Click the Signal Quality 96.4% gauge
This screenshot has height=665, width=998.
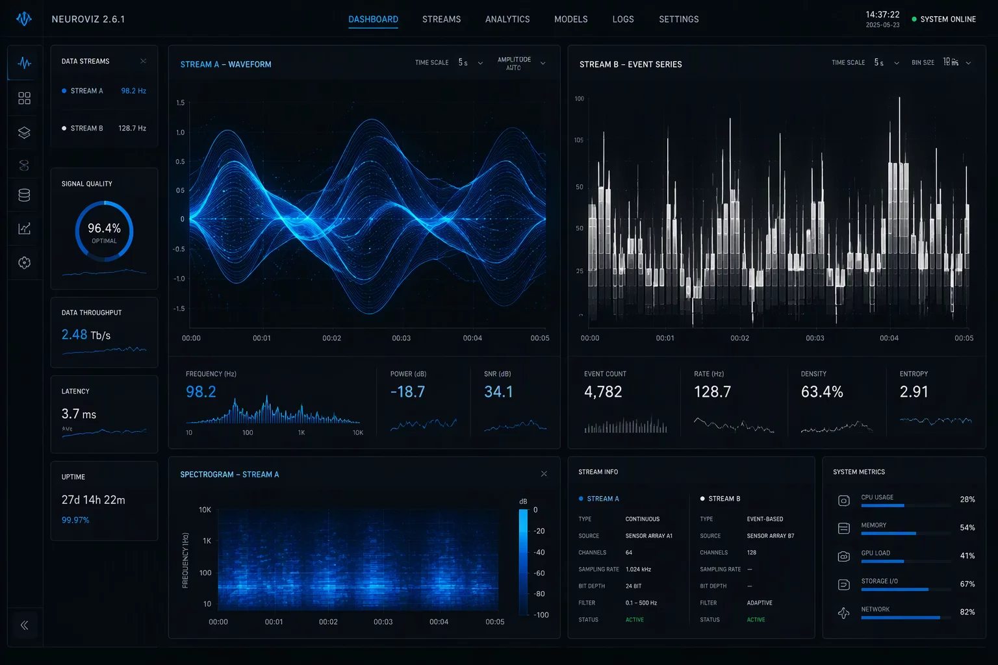click(x=104, y=232)
